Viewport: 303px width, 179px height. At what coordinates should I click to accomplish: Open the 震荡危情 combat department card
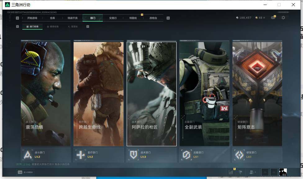coord(46,94)
